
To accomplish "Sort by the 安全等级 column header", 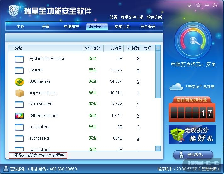I will click(x=93, y=48).
